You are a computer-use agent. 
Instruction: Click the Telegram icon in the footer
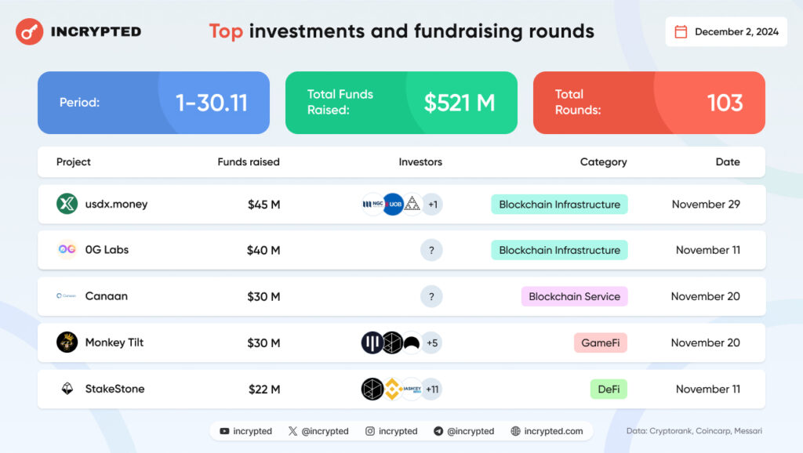point(438,431)
